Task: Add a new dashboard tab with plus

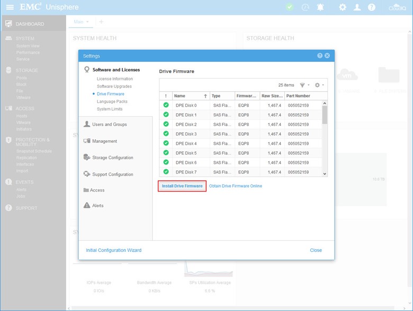Action: click(x=101, y=22)
